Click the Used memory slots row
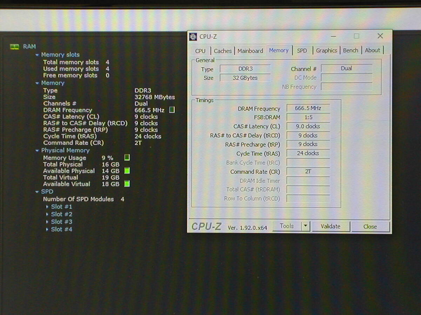Viewport: 421px width, 315px height. [76, 69]
